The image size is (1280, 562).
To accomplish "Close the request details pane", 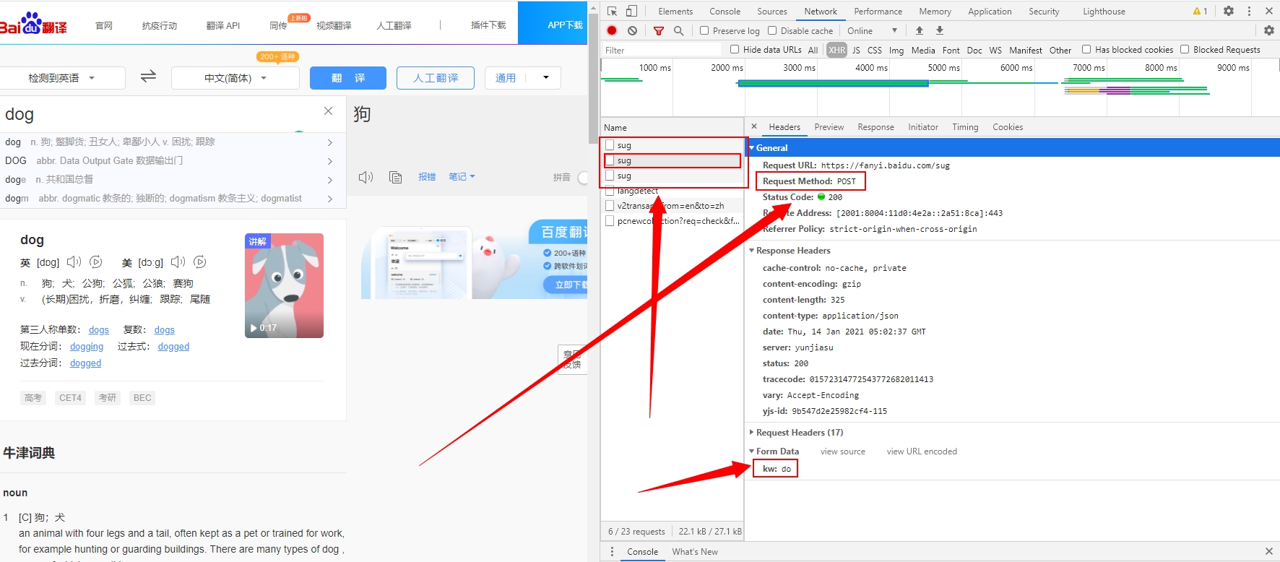I will point(753,126).
